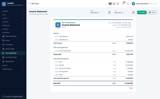Click the Sales Revenue row
The height and width of the screenshot is (99, 160).
coord(93,36)
